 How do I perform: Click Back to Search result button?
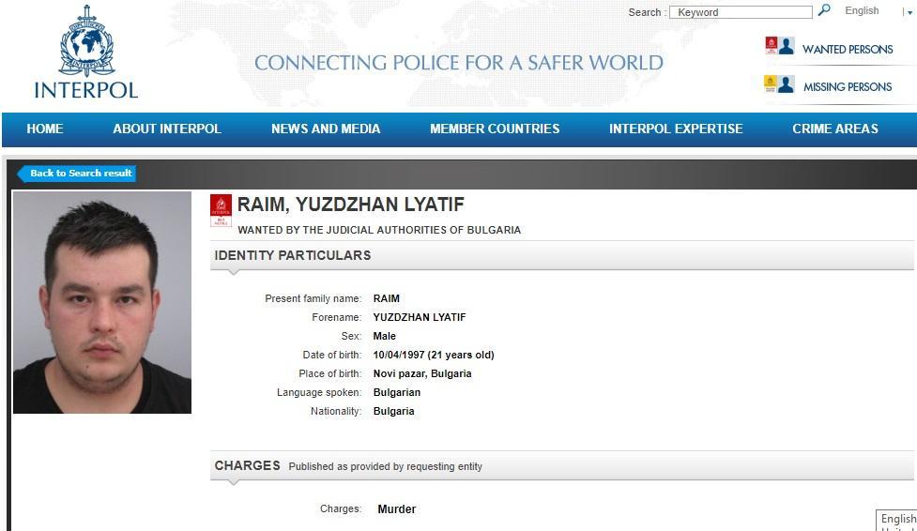pos(80,174)
